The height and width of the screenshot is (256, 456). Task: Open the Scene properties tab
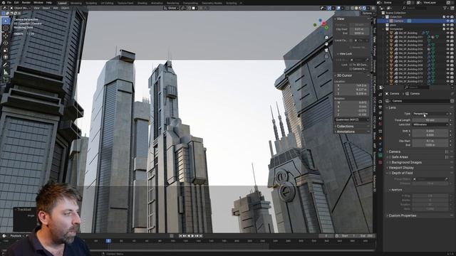coord(380,119)
